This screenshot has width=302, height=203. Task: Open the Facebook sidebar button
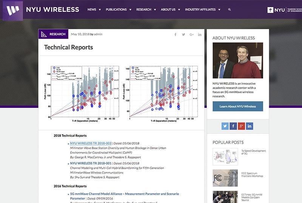(x=233, y=126)
